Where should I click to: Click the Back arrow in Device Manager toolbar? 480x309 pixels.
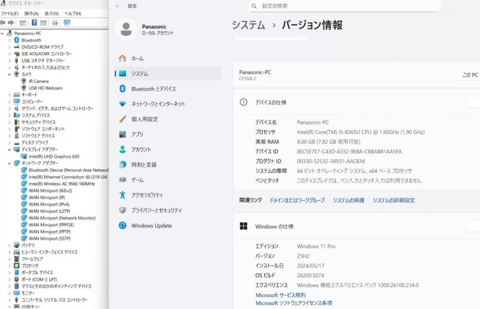pos(3,23)
